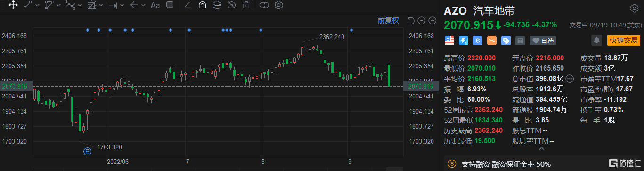Expand the polygon shape tool dropdown
644x171 pixels.
click(x=59, y=6)
